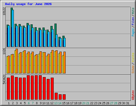Screen dimensions: 136x106
Task: Click the Sites / Visits legend
Action: [x=133, y=63]
